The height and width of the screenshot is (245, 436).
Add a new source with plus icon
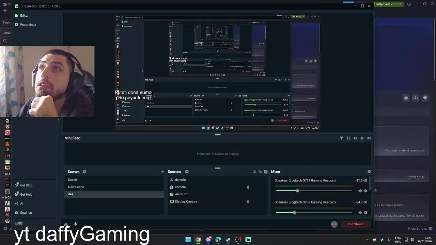(187, 171)
